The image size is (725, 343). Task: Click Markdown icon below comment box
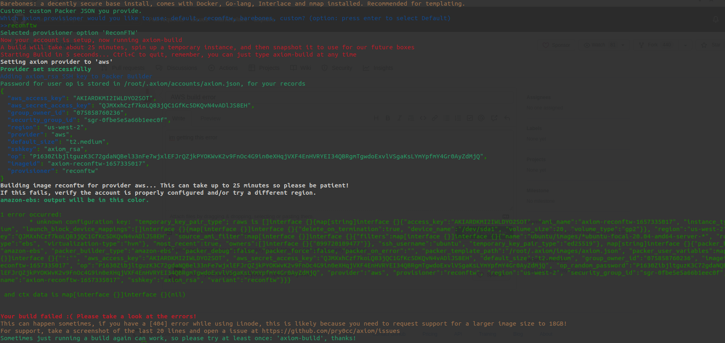pyautogui.click(x=505, y=216)
